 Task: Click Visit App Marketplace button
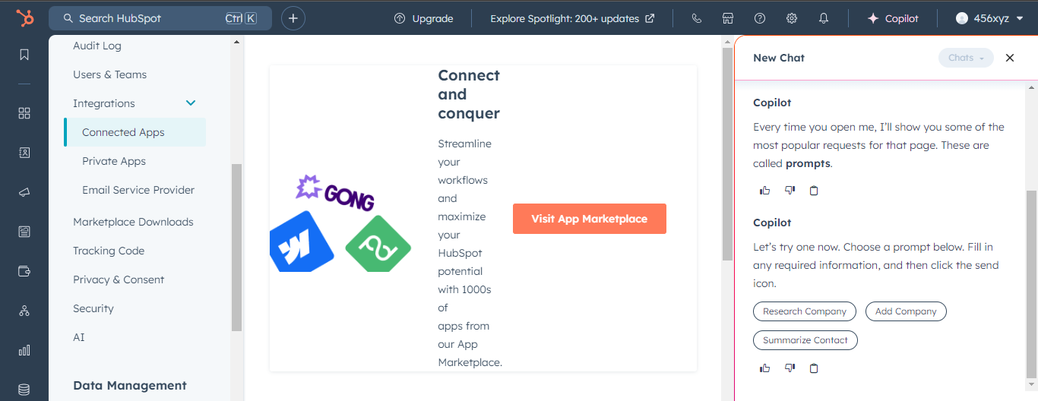(589, 219)
